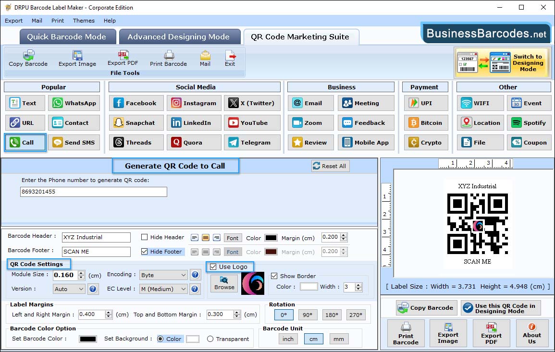555x352 pixels.
Task: Choose the X (Twitter) QR option
Action: (252, 103)
